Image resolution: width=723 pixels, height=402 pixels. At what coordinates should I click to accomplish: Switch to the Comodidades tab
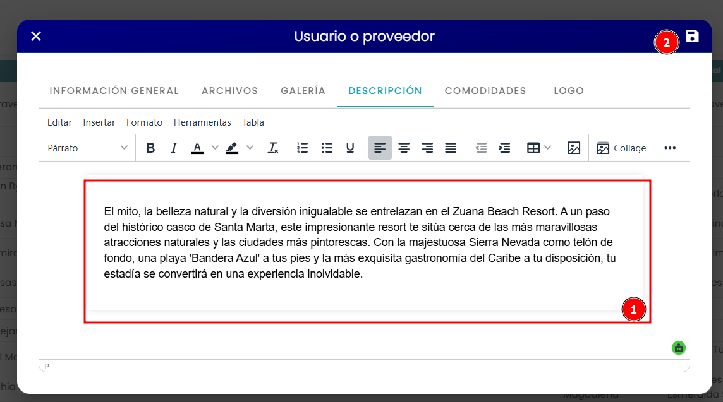point(485,91)
